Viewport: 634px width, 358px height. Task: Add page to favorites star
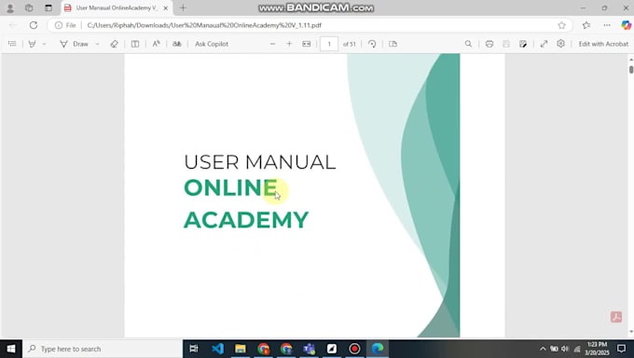(x=561, y=25)
